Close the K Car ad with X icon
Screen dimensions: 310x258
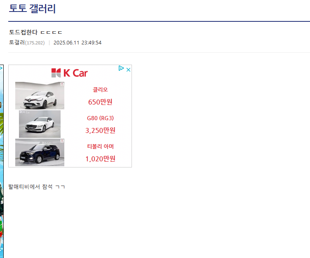tap(128, 70)
